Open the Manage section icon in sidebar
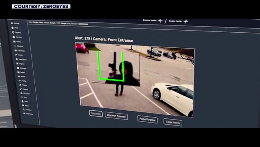The width and height of the screenshot is (260, 147). pos(12,23)
